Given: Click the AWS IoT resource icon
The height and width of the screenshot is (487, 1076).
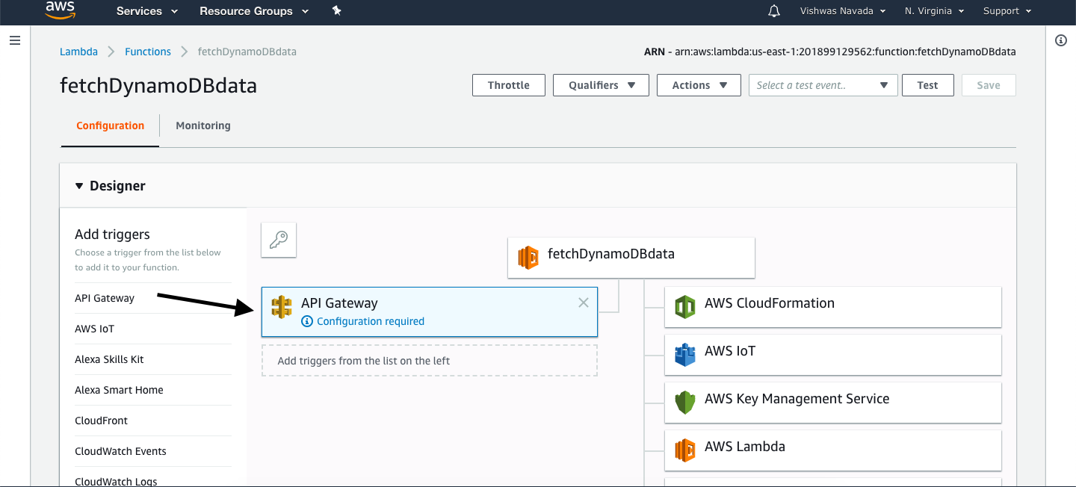Looking at the screenshot, I should [685, 355].
